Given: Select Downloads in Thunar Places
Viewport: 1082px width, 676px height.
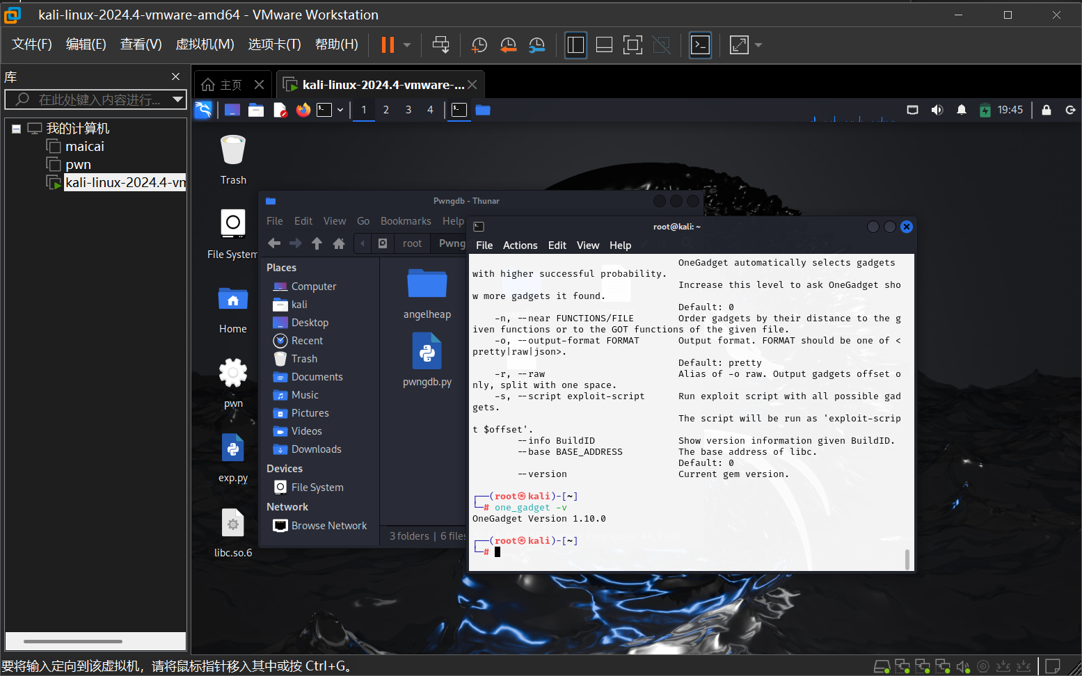Looking at the screenshot, I should coord(308,449).
